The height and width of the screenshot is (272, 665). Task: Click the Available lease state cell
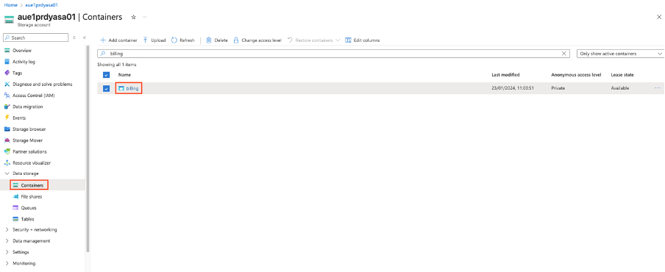(620, 88)
